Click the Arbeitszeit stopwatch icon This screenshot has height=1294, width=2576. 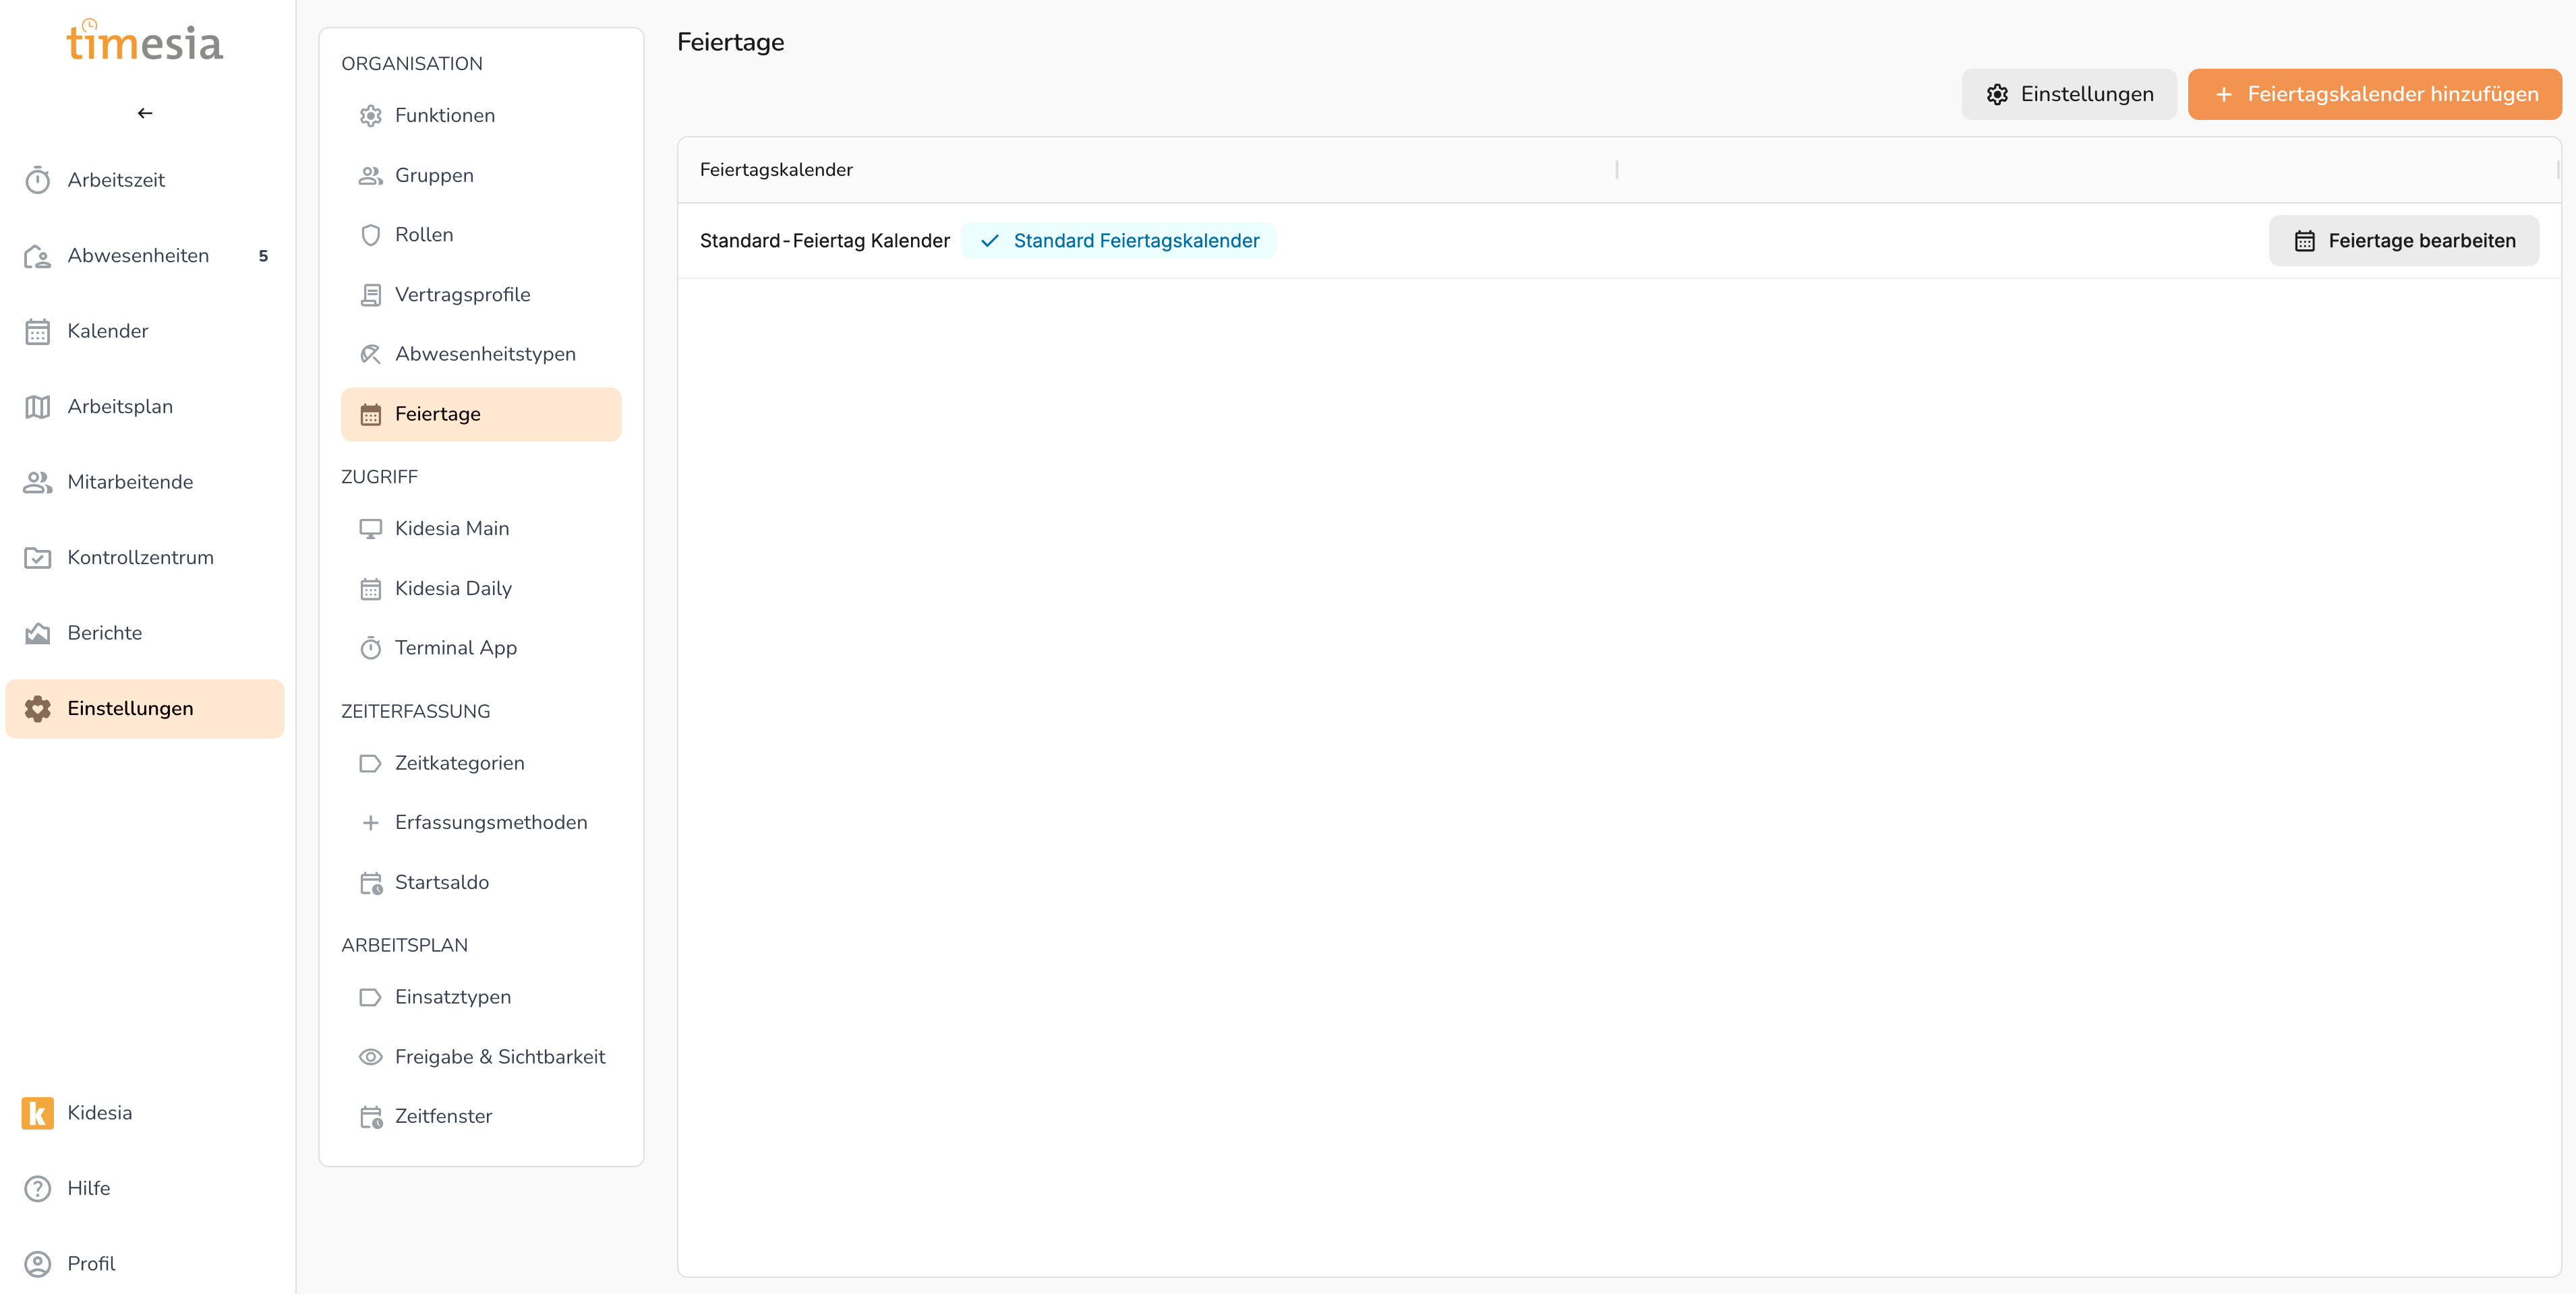38,180
